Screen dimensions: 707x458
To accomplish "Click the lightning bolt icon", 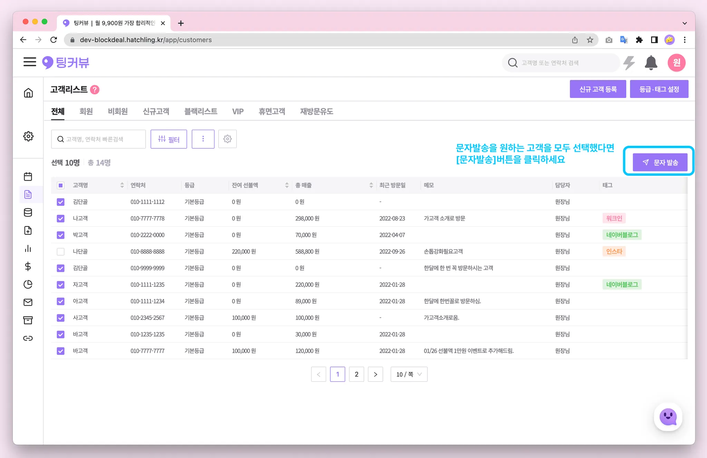I will 629,63.
